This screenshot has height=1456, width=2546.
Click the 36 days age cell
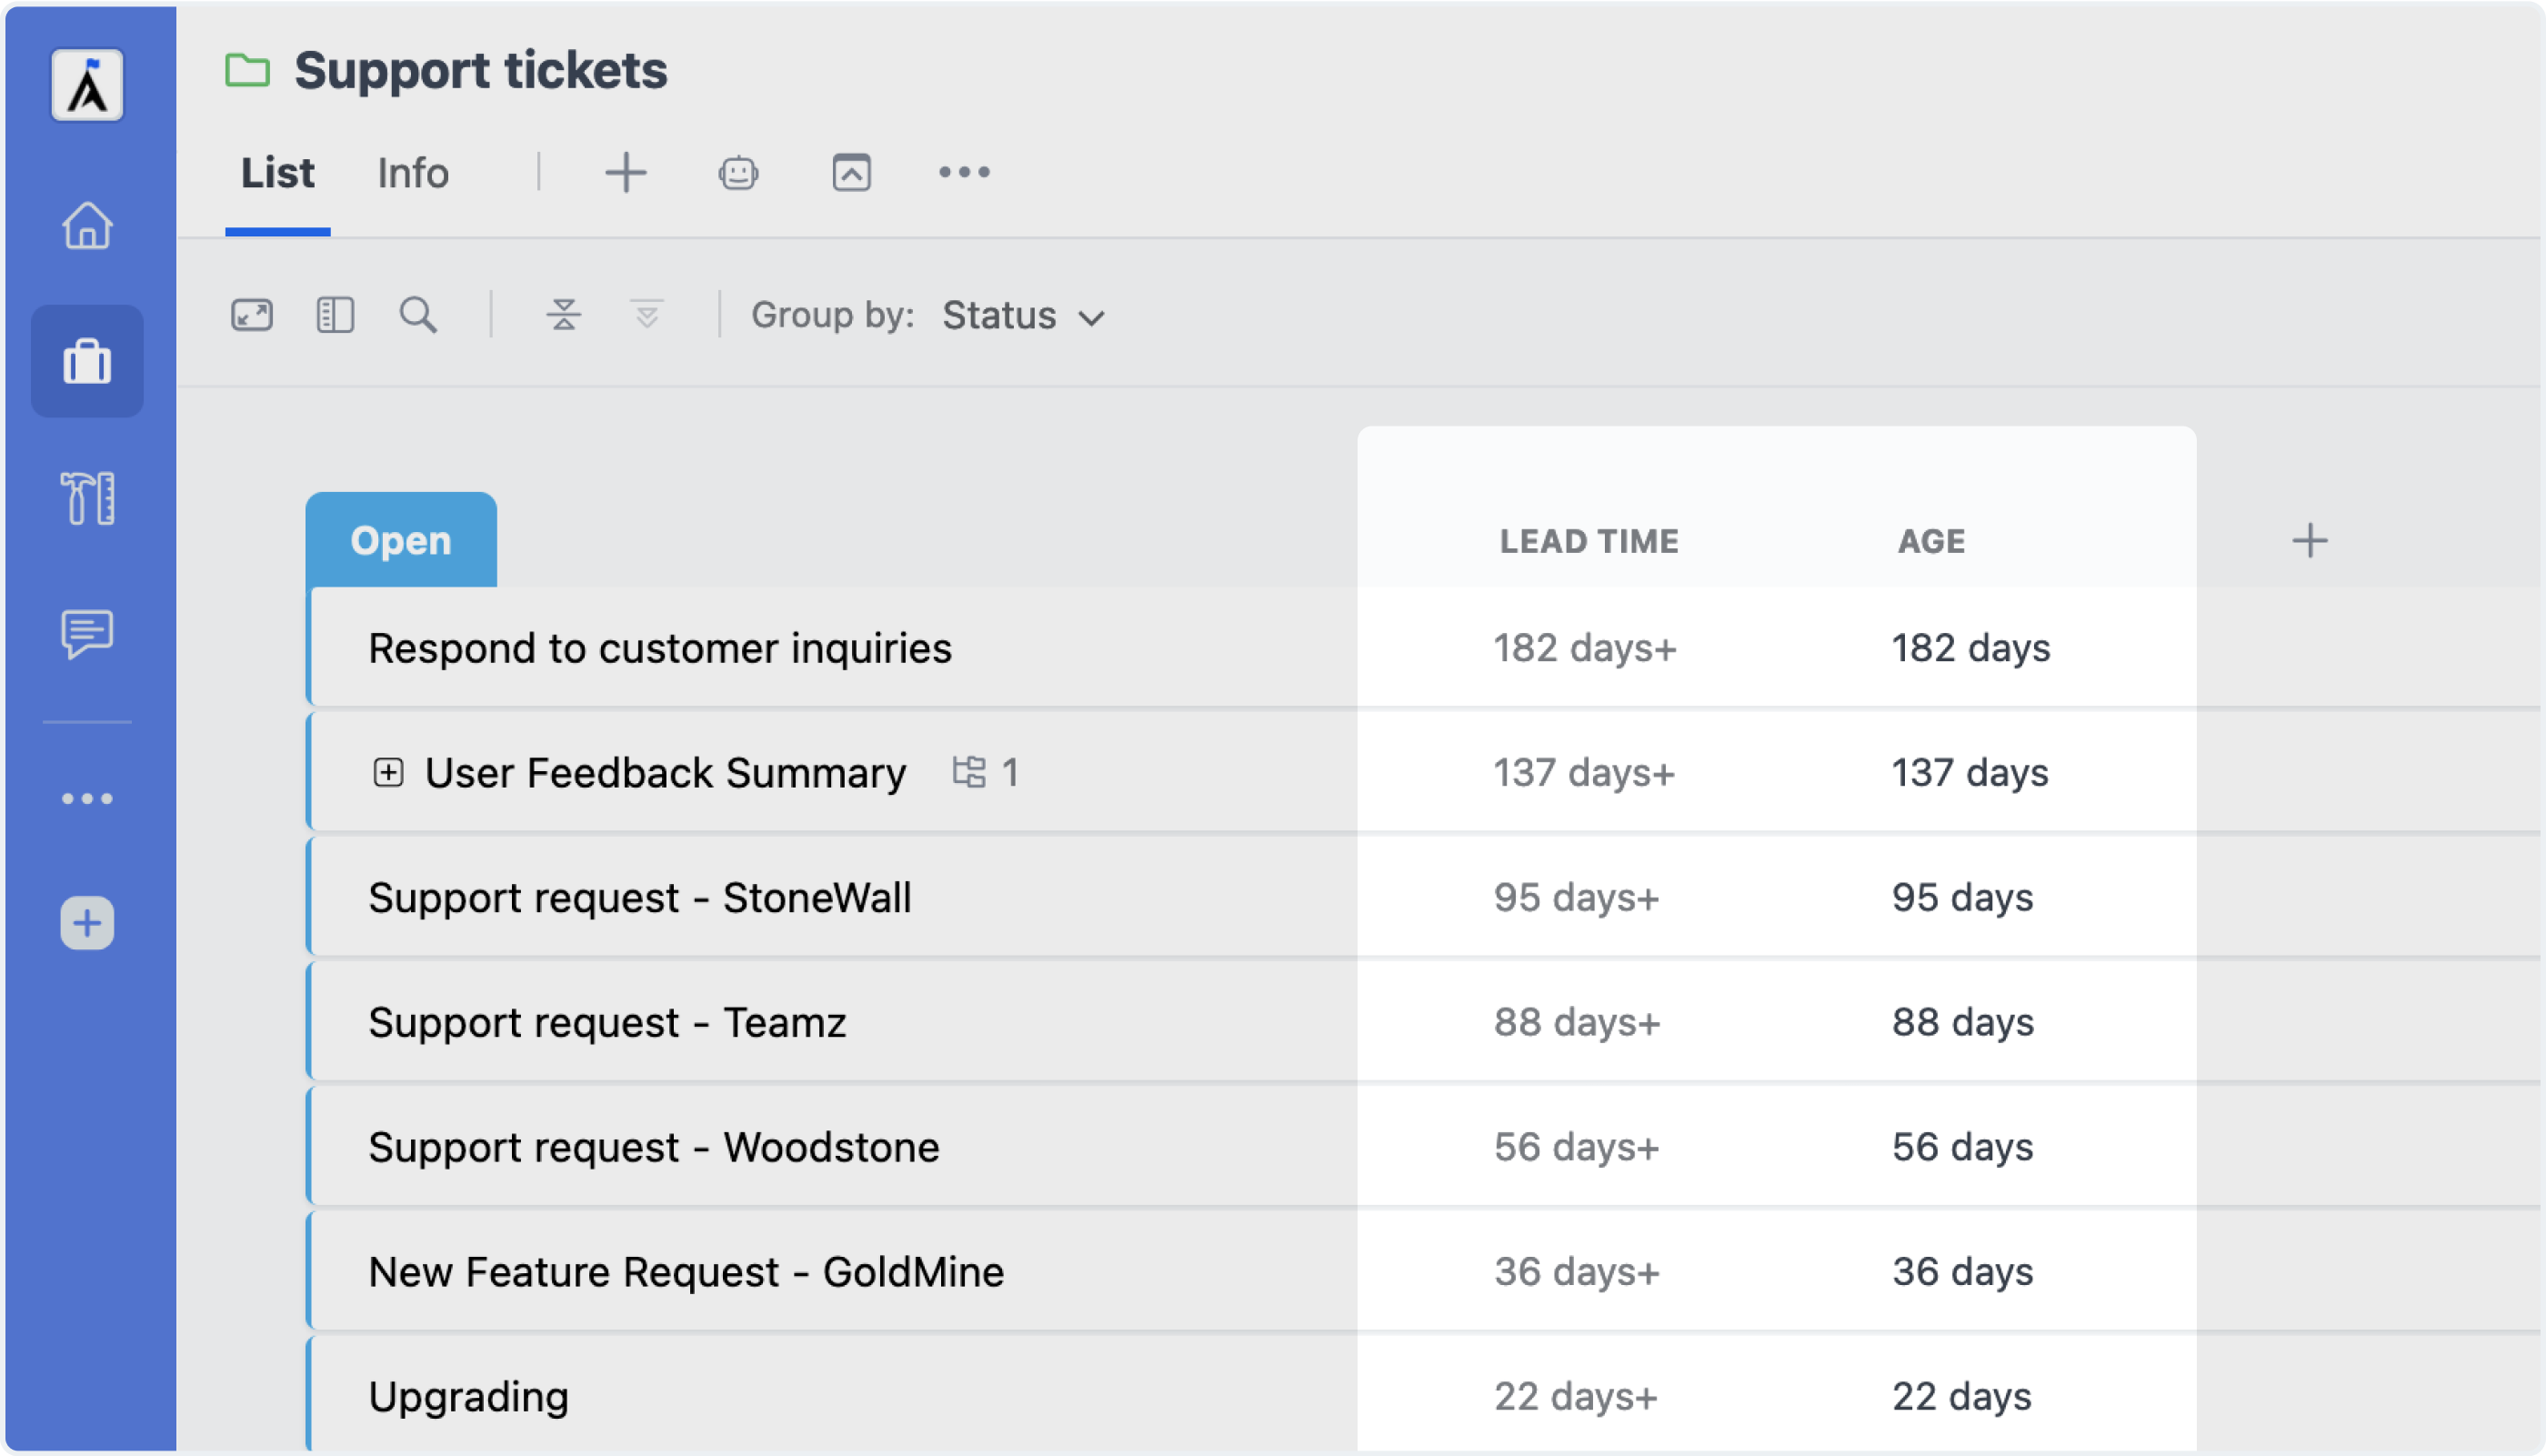pos(1962,1272)
